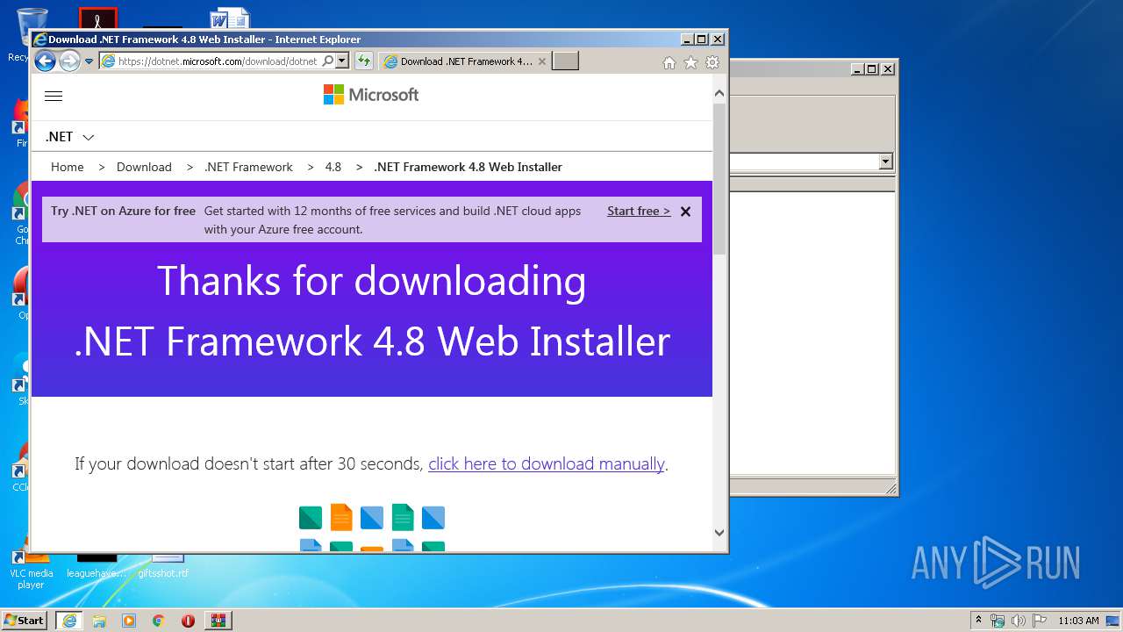The image size is (1123, 632).
Task: Open the Action Center flag icon
Action: click(x=1040, y=621)
